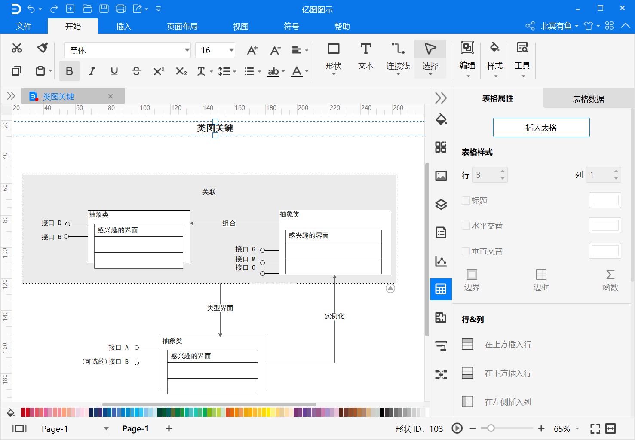This screenshot has height=440, width=635.
Task: Click the 边界 border button
Action: (472, 280)
